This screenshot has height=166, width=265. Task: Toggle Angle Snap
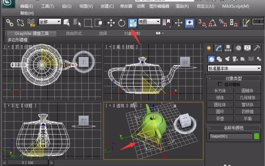point(213,23)
